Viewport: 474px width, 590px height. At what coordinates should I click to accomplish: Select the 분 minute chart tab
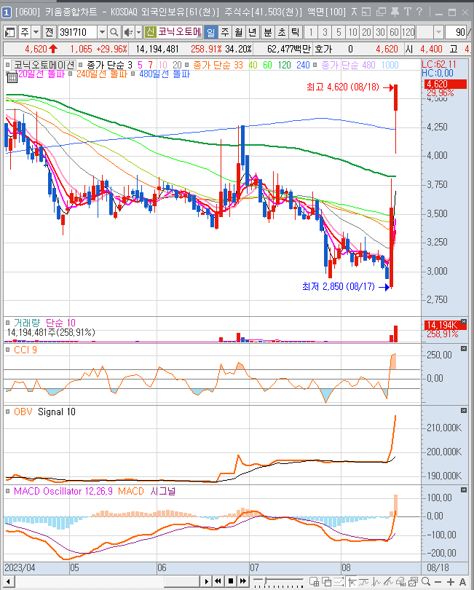pos(268,32)
